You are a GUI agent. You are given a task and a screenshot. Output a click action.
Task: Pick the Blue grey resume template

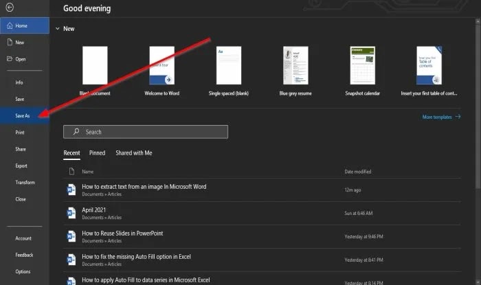pyautogui.click(x=295, y=65)
